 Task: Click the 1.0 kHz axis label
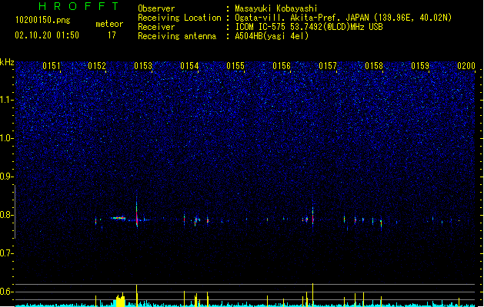6,138
